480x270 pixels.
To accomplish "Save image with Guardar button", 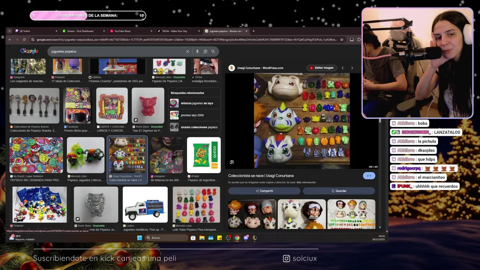I will [339, 191].
